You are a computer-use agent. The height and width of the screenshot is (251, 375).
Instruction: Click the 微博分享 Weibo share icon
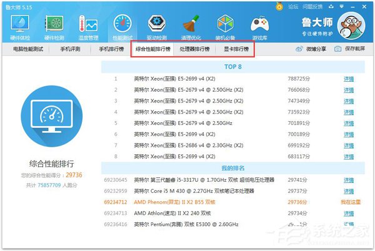pos(299,49)
